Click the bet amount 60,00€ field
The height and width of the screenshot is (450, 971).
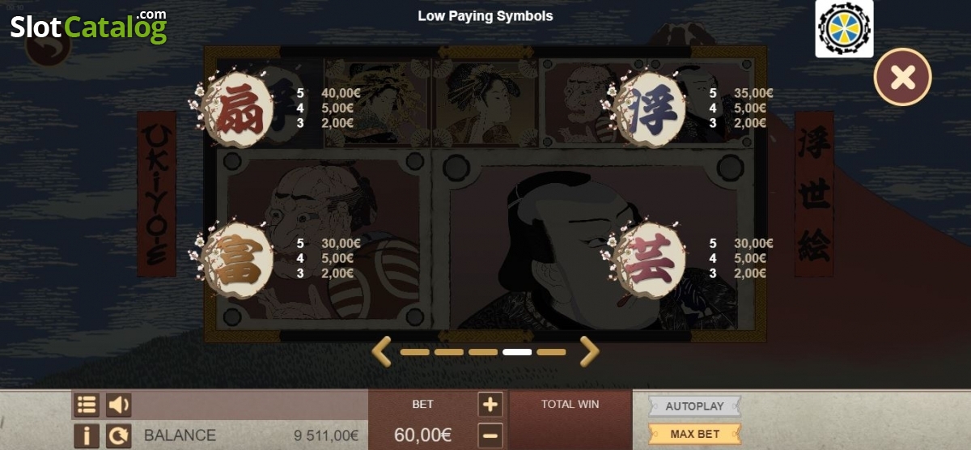coord(422,435)
